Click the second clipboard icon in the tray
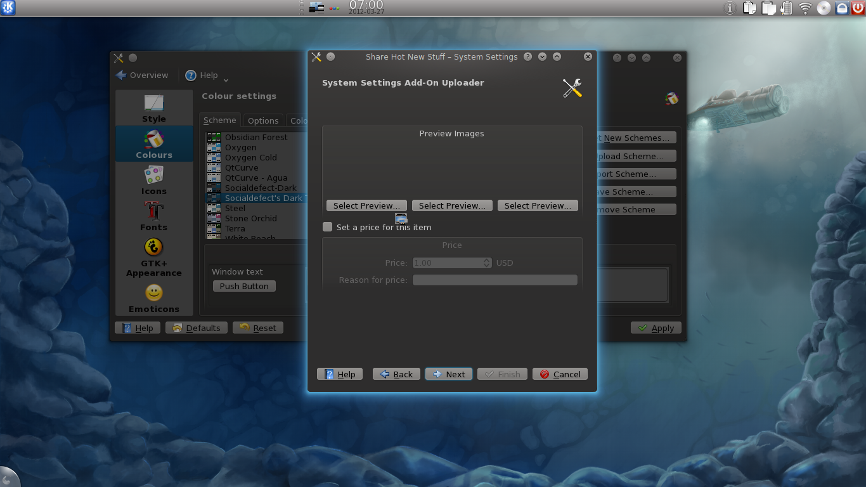This screenshot has width=866, height=487. pos(769,8)
